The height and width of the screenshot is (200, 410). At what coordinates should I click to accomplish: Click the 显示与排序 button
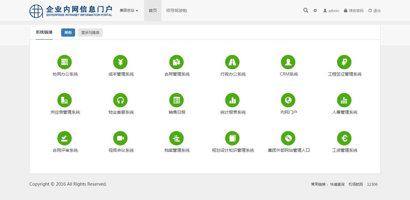(90, 33)
